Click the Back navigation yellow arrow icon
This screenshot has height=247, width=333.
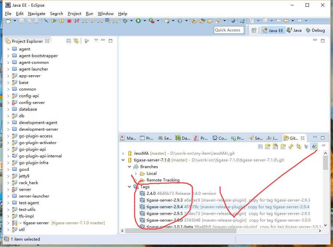(x=286, y=21)
